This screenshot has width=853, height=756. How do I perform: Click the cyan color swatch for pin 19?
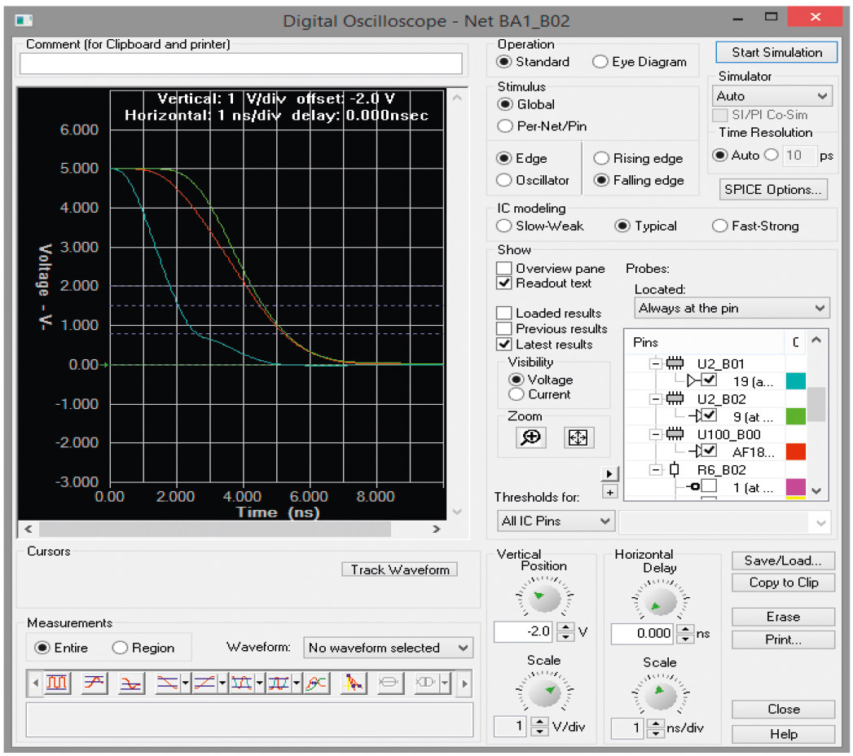796,380
